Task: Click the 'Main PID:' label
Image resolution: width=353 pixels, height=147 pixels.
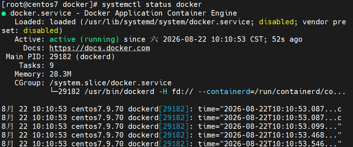Action: [25, 57]
